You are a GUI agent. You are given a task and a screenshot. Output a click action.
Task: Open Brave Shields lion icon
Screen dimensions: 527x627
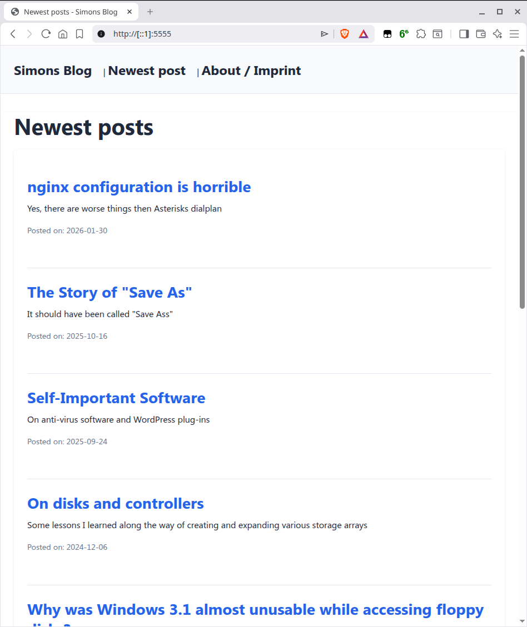[x=345, y=34]
